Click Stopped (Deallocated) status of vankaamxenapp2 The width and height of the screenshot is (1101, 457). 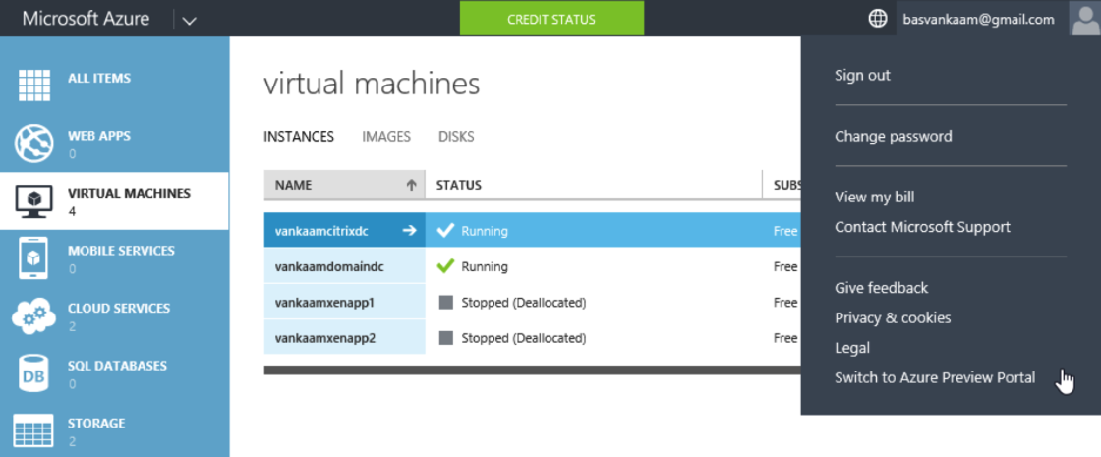click(524, 338)
